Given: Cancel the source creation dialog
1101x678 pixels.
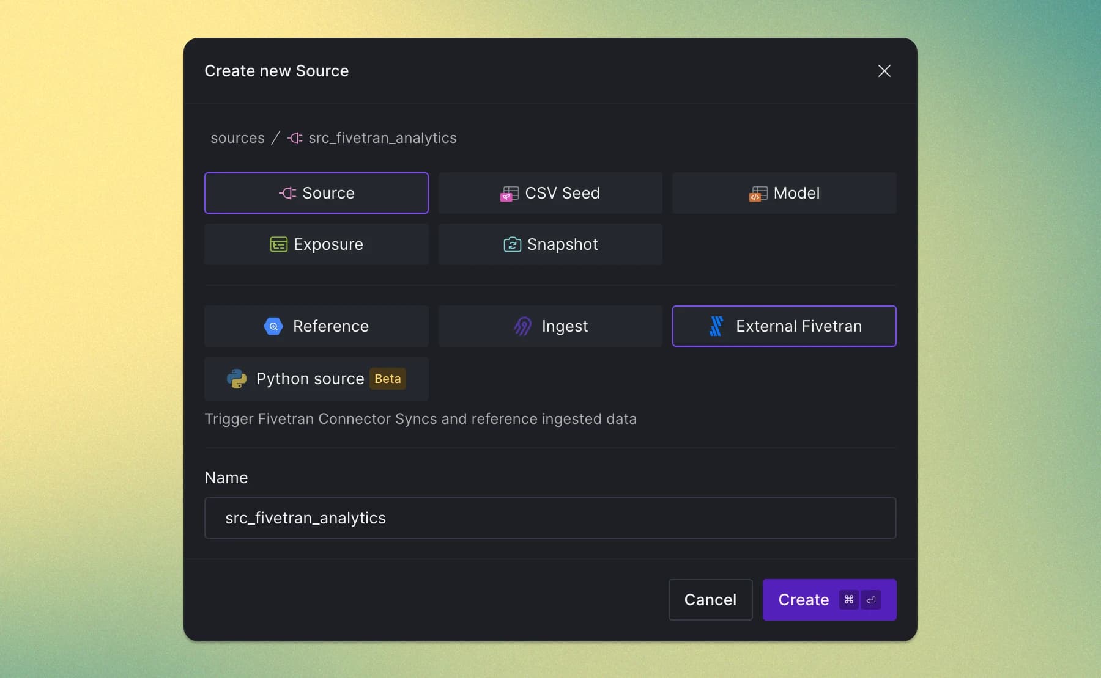Looking at the screenshot, I should tap(710, 600).
